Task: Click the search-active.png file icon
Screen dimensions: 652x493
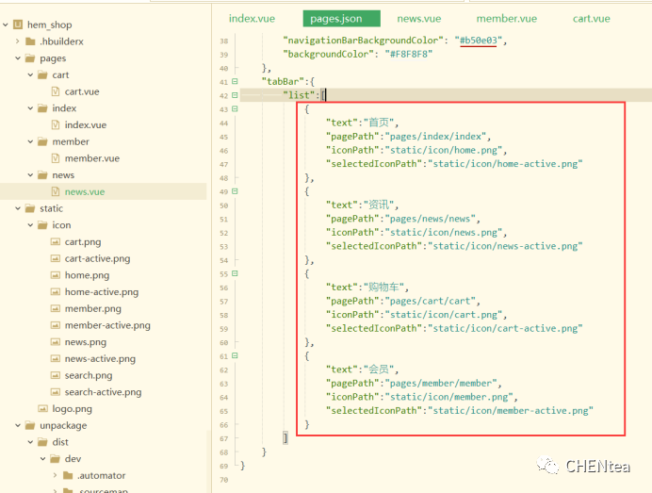Action: [56, 392]
